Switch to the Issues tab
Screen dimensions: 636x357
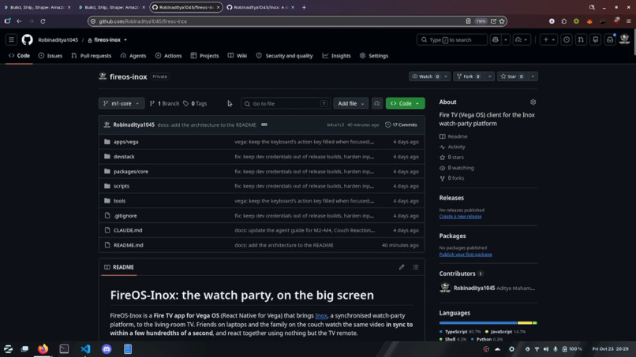click(51, 55)
